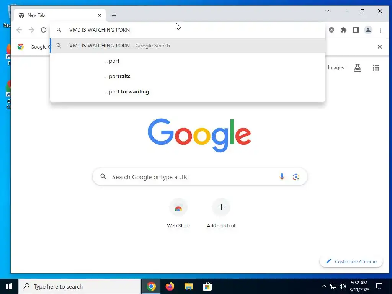Open the Windows Start menu
The image size is (392, 294).
(x=9, y=286)
